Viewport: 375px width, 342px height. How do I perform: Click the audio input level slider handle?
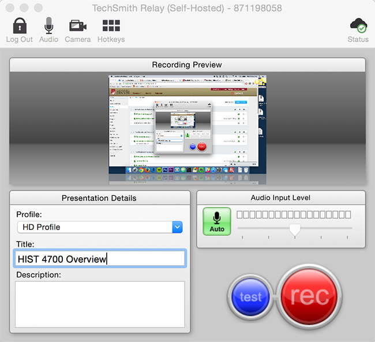(x=295, y=230)
